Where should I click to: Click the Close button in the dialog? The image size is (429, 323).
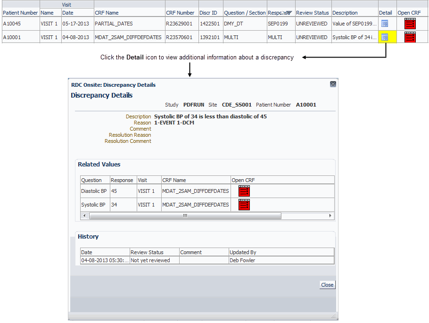[327, 284]
